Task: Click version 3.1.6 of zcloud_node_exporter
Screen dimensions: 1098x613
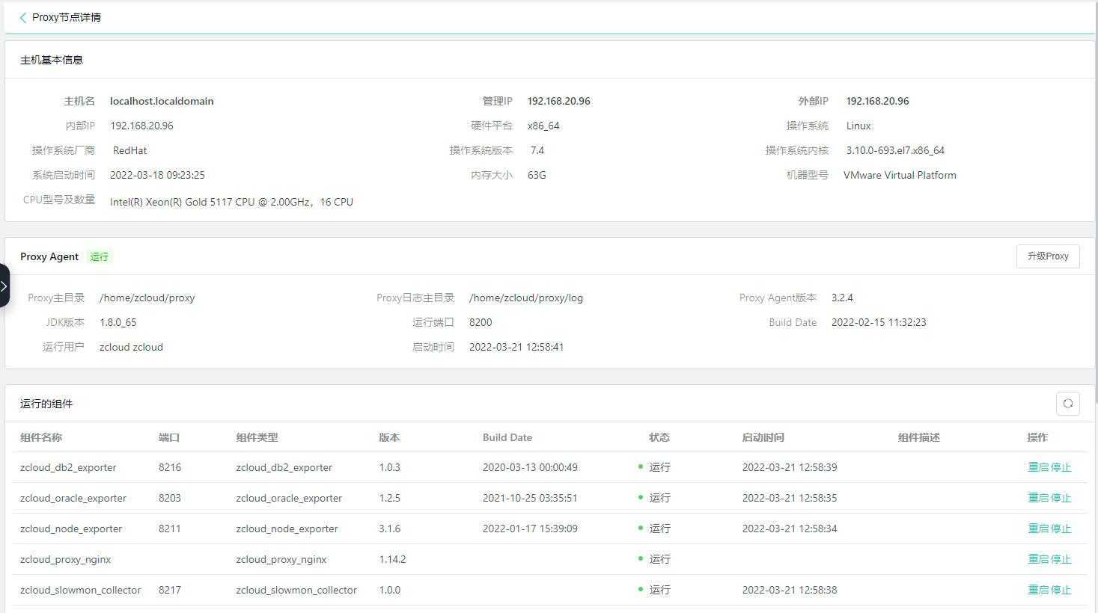Action: (389, 529)
